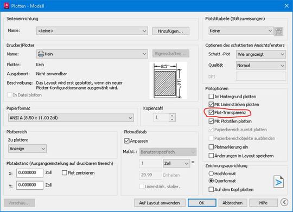Click the Papierbereichobjekte ausblenden checkbox

(x=211, y=138)
